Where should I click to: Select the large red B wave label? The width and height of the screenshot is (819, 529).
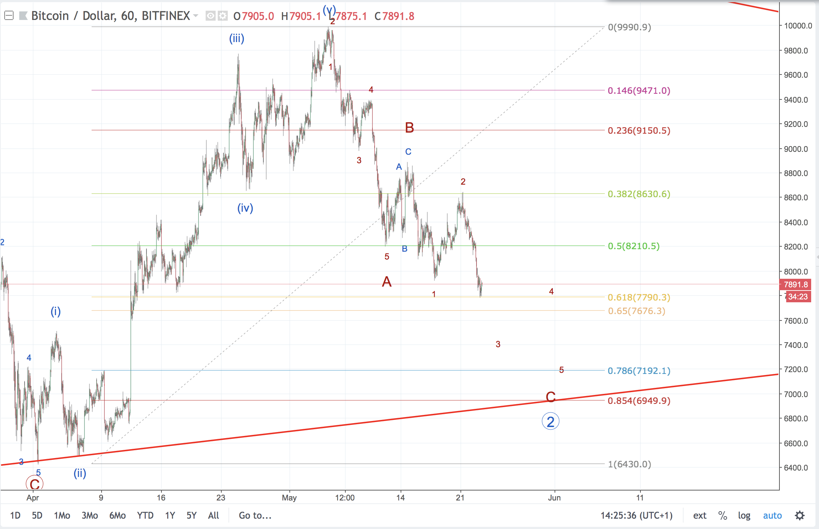(409, 128)
